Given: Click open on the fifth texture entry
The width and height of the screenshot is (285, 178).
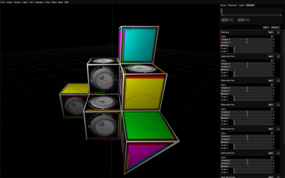Looking at the screenshot, I should [x=271, y=129].
